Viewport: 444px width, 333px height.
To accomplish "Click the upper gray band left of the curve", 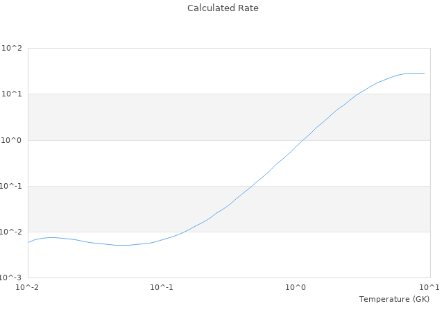I will [x=139, y=117].
